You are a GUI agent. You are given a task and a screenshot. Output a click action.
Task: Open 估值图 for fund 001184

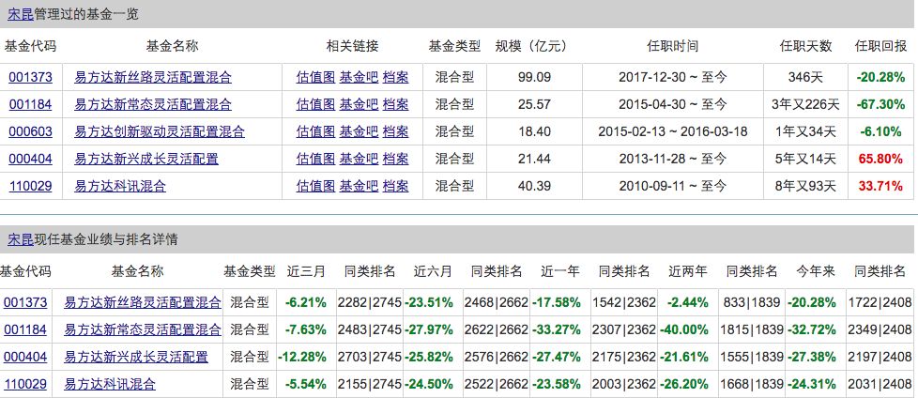coord(315,104)
